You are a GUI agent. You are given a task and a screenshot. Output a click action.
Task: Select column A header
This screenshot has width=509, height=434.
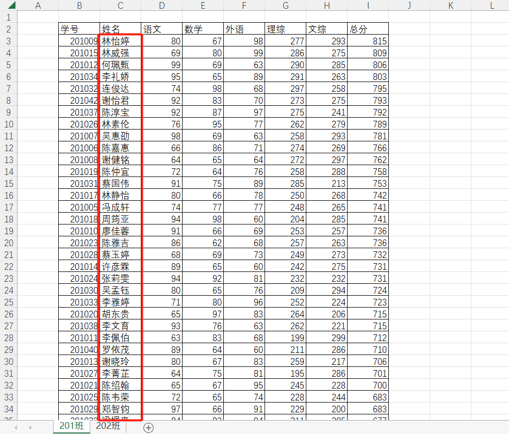(x=38, y=6)
